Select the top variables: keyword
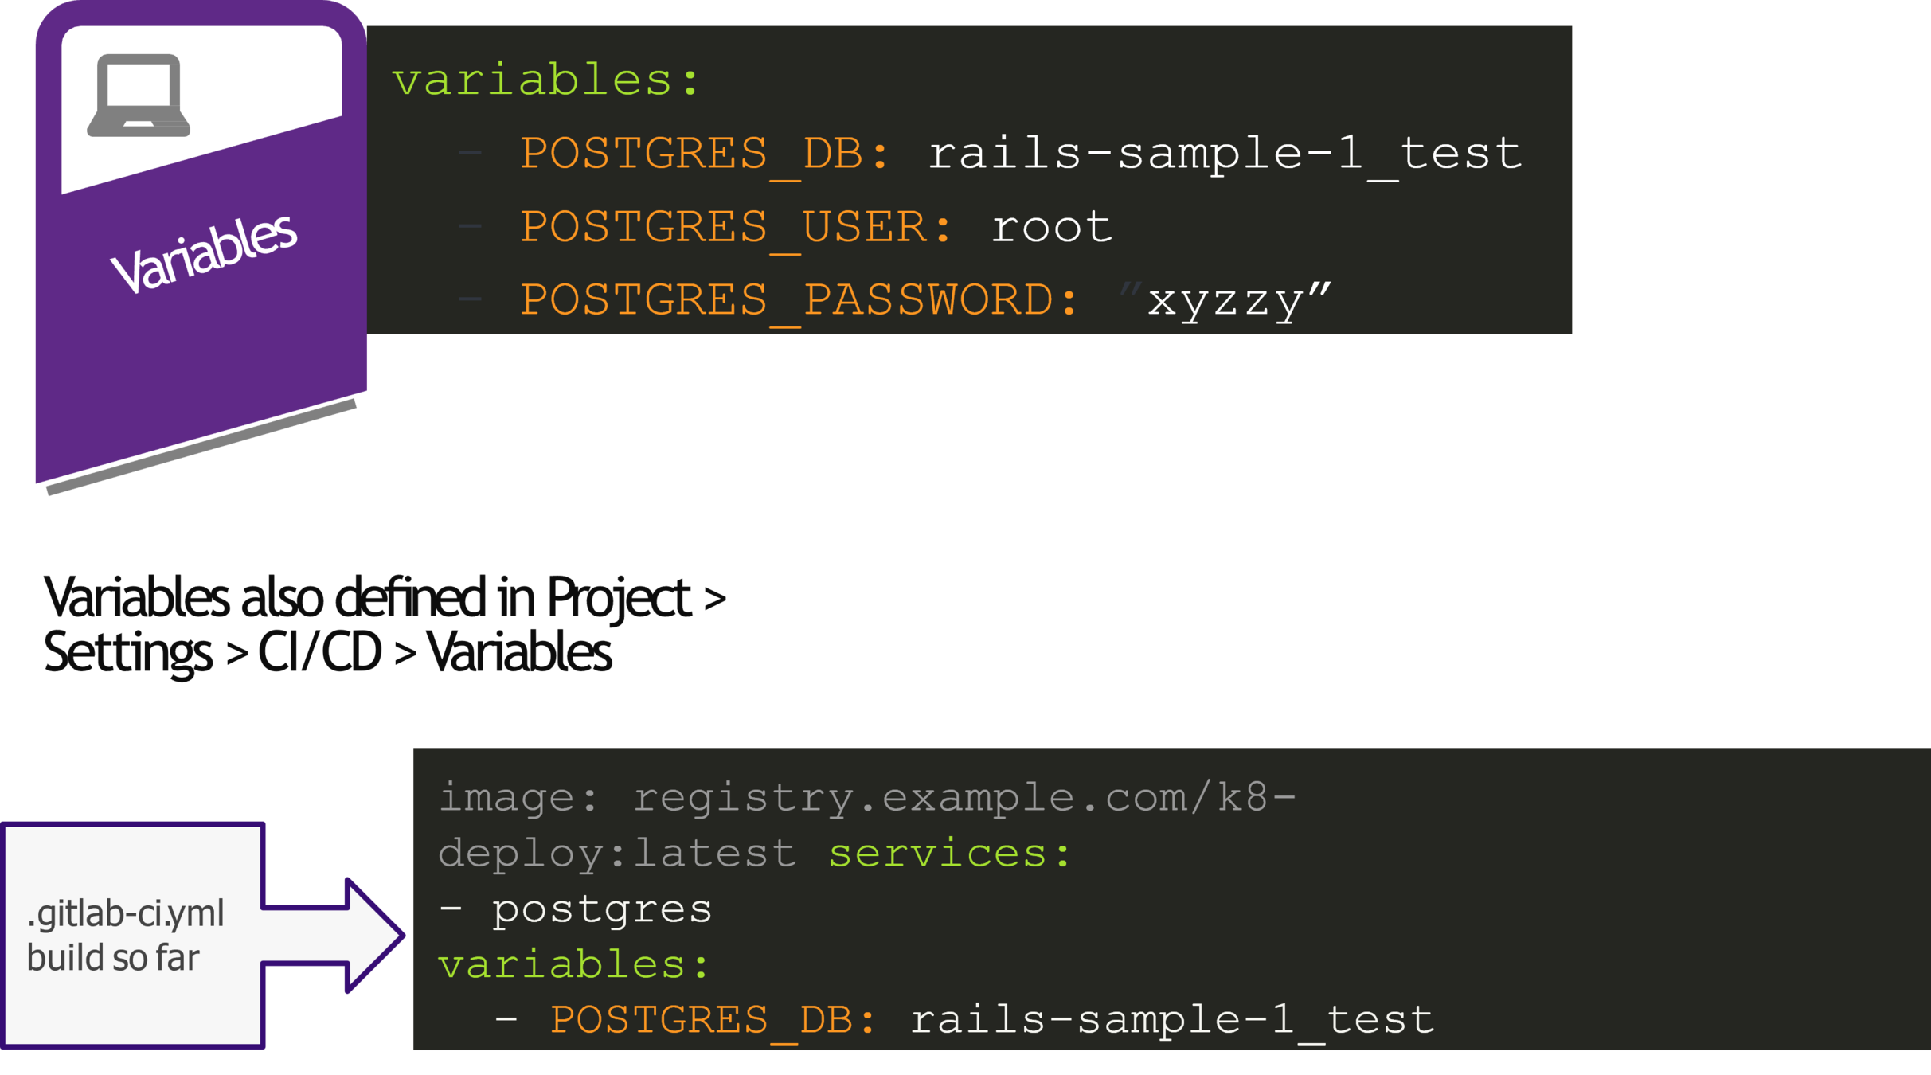 (x=545, y=80)
